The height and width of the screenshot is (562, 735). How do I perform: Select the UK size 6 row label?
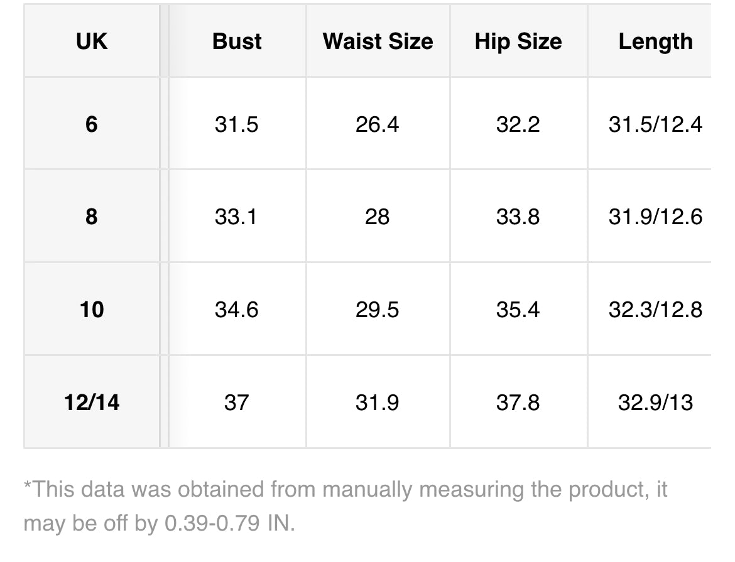coord(92,124)
